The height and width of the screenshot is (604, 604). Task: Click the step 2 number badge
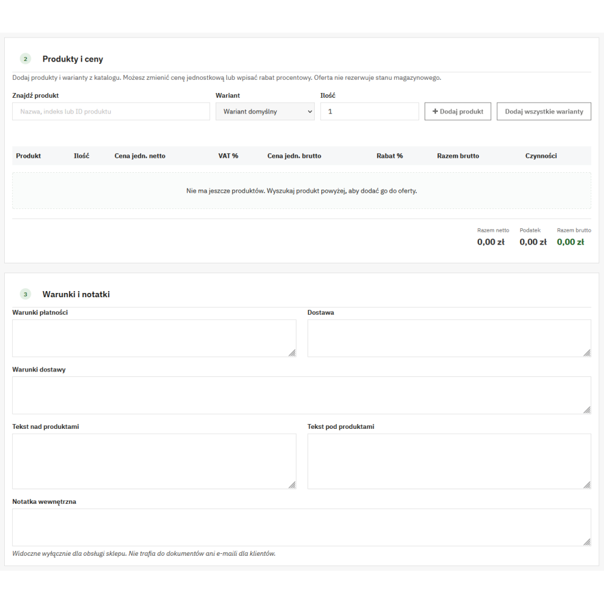tap(25, 59)
